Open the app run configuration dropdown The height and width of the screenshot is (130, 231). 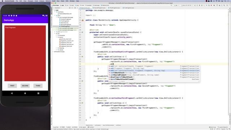(176, 5)
